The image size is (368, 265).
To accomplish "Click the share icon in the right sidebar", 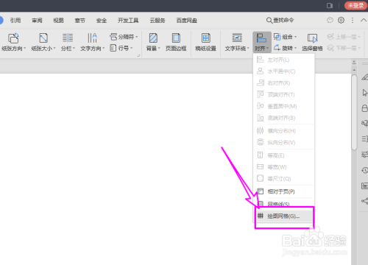I will click(365, 201).
